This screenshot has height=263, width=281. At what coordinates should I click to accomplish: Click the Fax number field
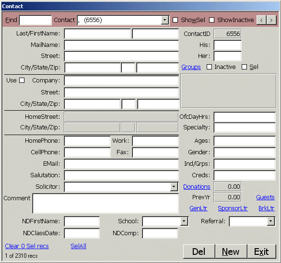point(155,152)
